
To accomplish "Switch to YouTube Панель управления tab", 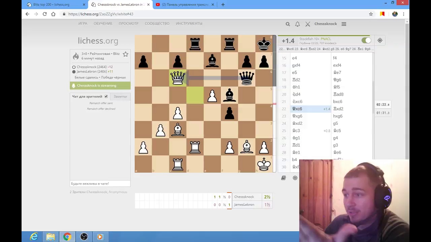I will coord(185,5).
